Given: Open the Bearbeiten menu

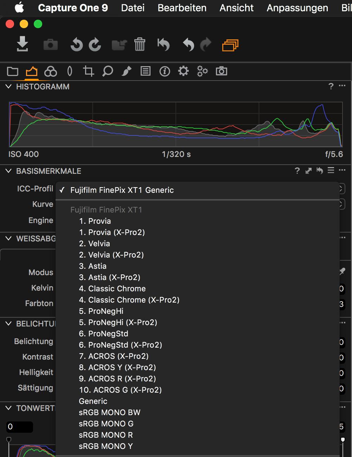Looking at the screenshot, I should tap(182, 8).
